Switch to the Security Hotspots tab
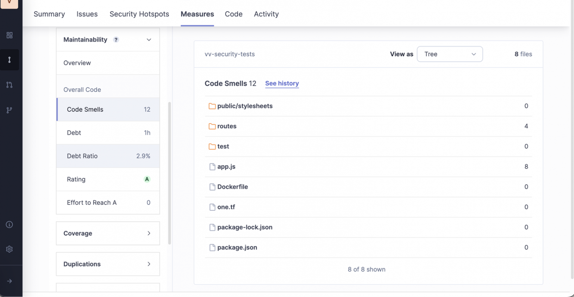 click(139, 14)
